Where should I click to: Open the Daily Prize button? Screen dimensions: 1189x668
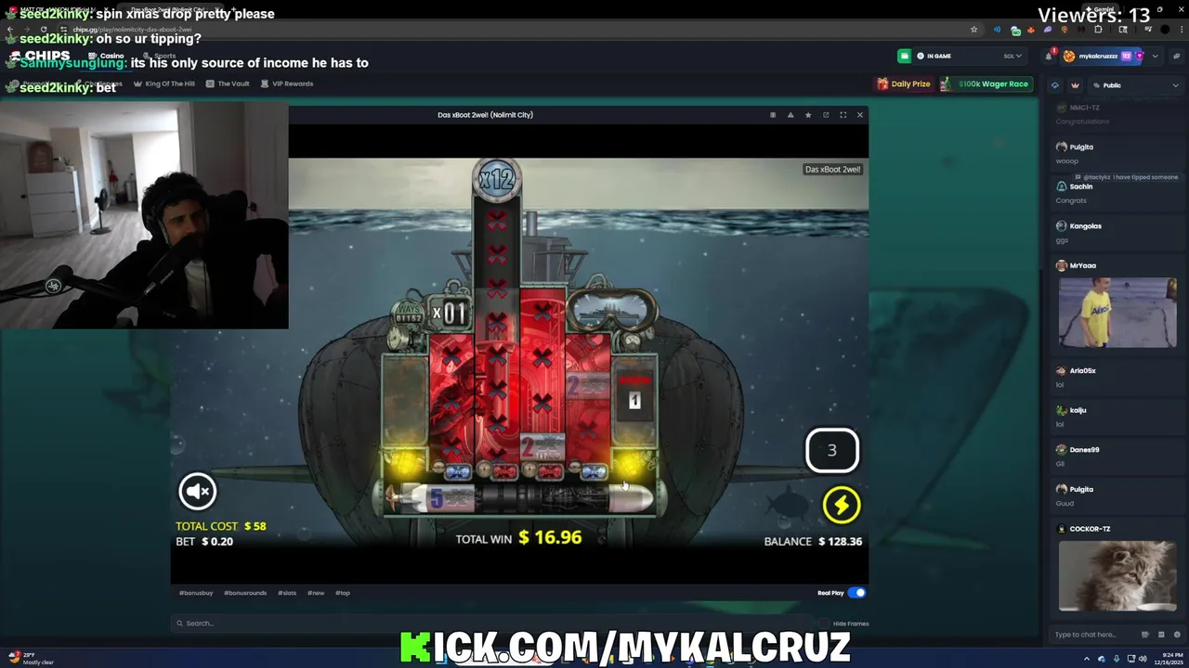click(903, 83)
